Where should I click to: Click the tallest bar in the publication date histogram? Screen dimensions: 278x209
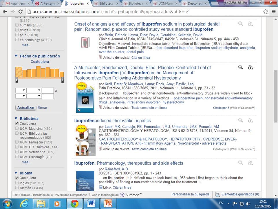(x=38, y=72)
